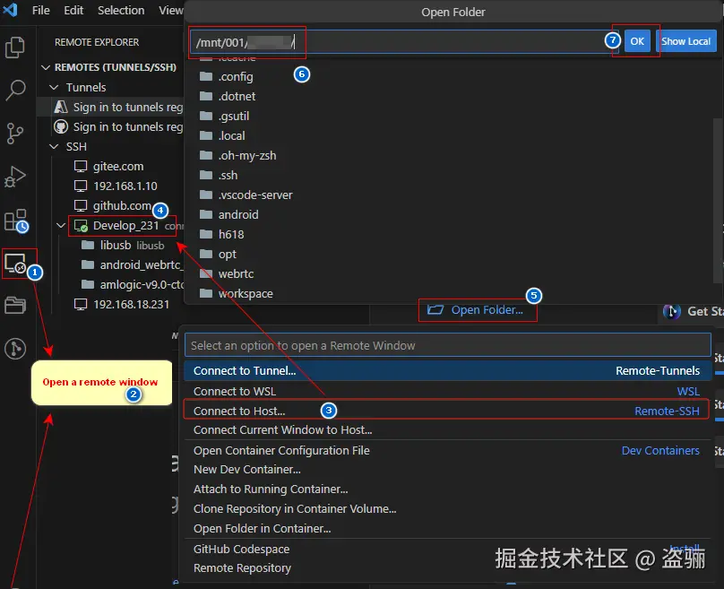The width and height of the screenshot is (724, 589).
Task: Open the folders icon in activity bar
Action: point(15,305)
